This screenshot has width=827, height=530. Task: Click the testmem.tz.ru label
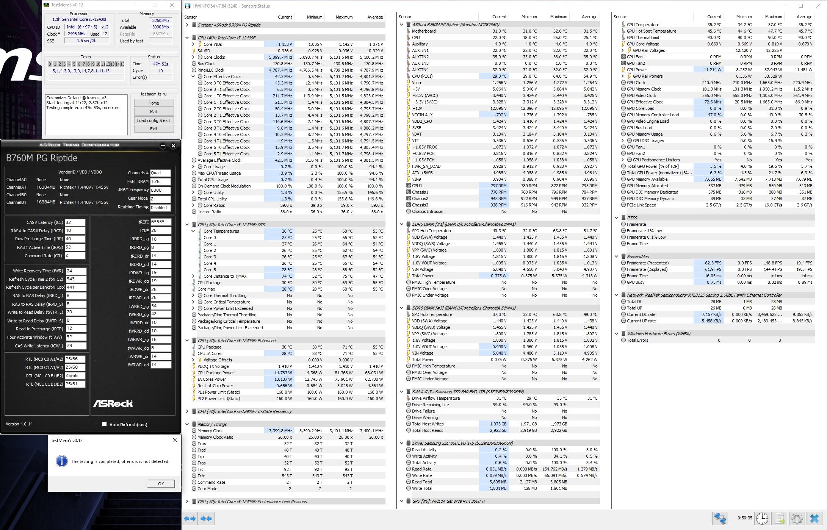(153, 94)
